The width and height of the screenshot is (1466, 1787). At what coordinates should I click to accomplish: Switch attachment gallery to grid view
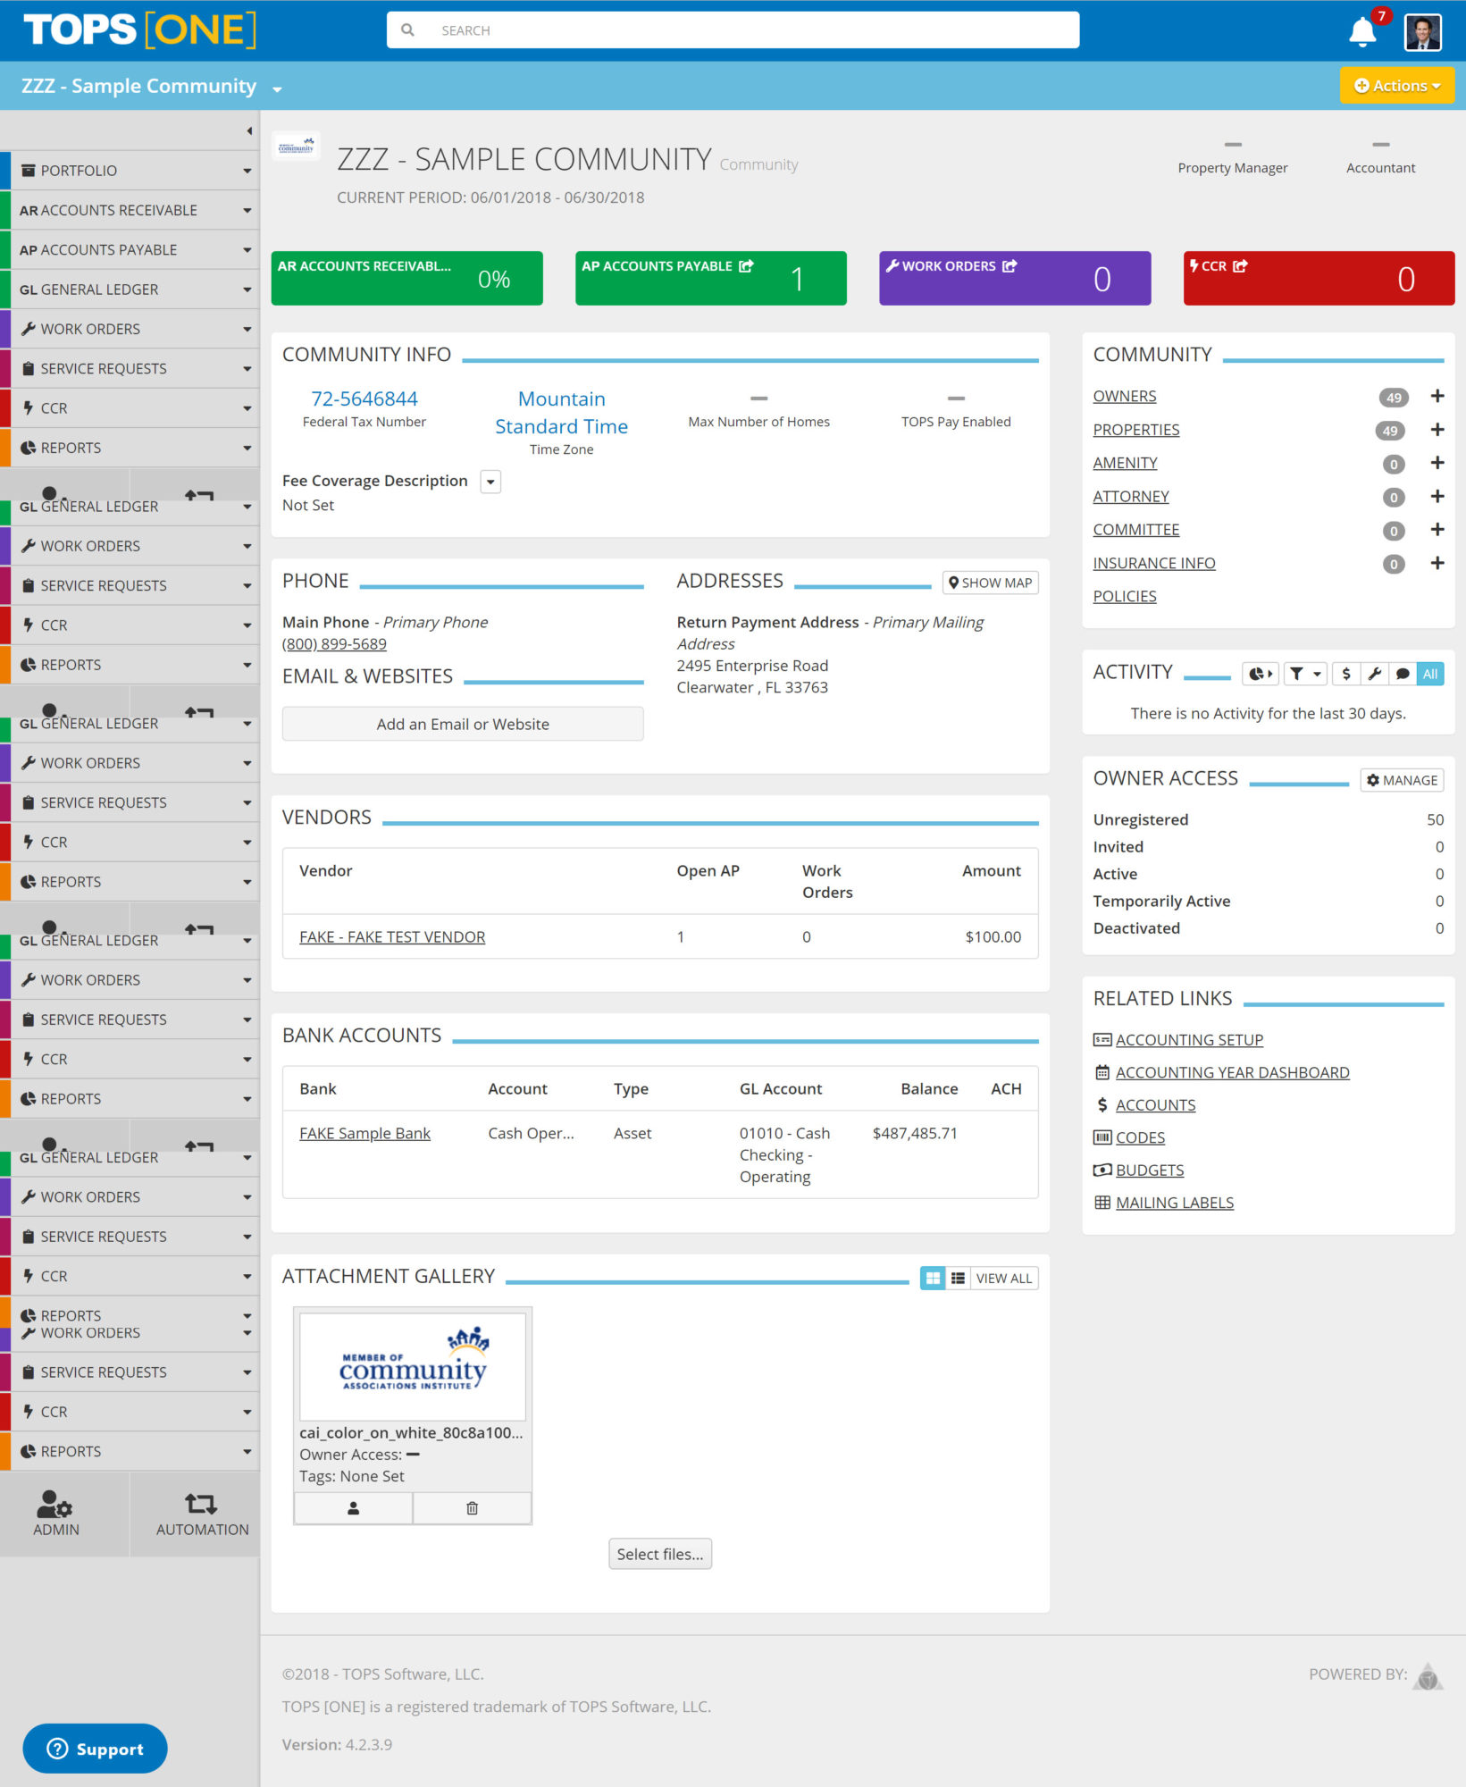933,1279
